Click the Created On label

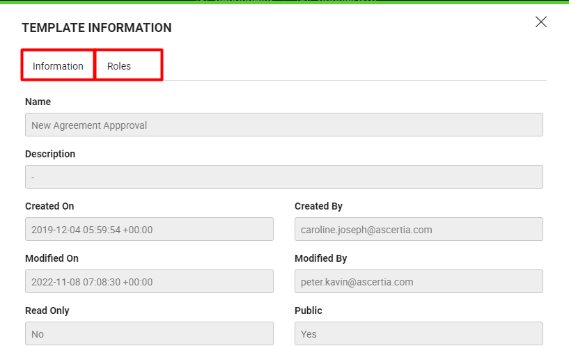pyautogui.click(x=49, y=206)
